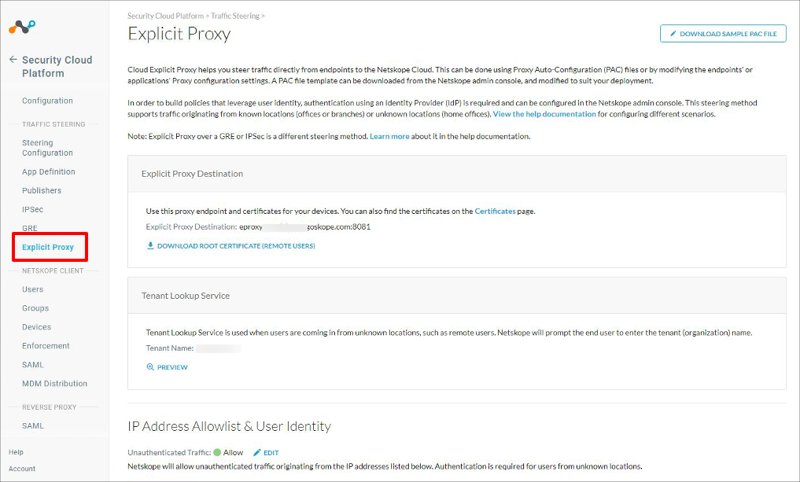
Task: Click IP Address Allowlist & User Identity heading
Action: pos(229,426)
